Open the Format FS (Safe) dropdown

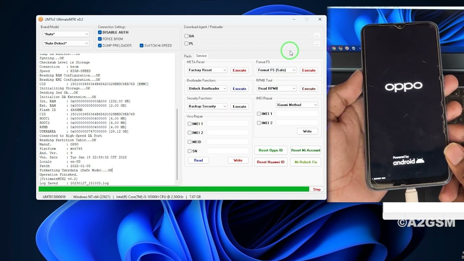[277, 70]
